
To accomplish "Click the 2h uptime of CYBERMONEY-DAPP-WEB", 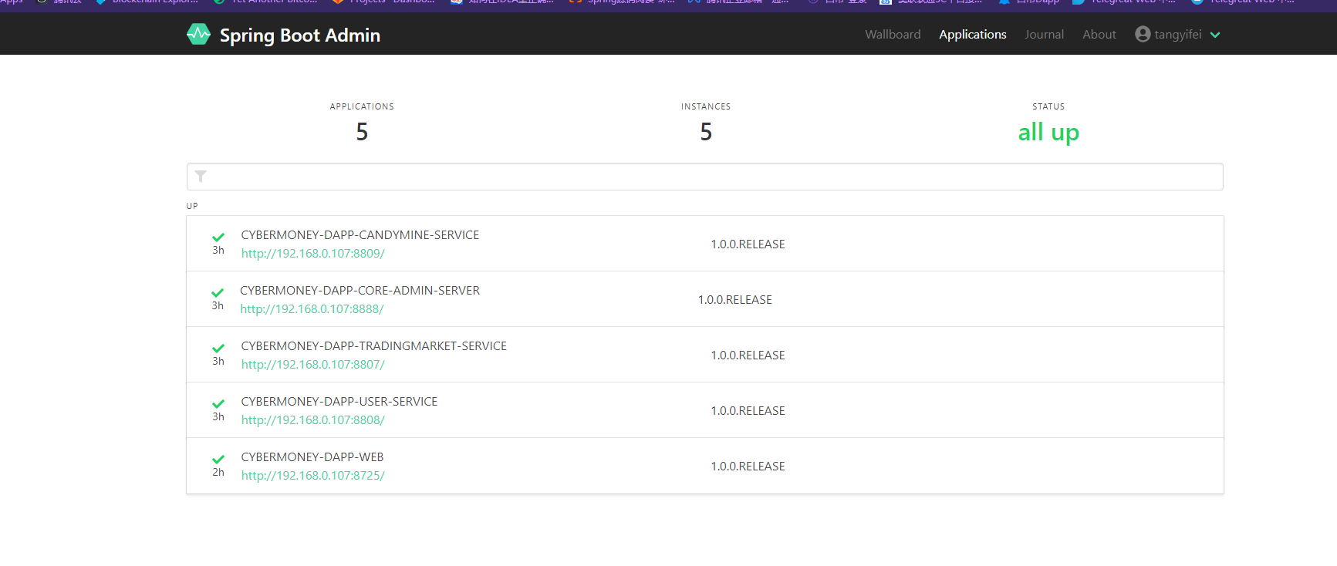I will (x=218, y=473).
